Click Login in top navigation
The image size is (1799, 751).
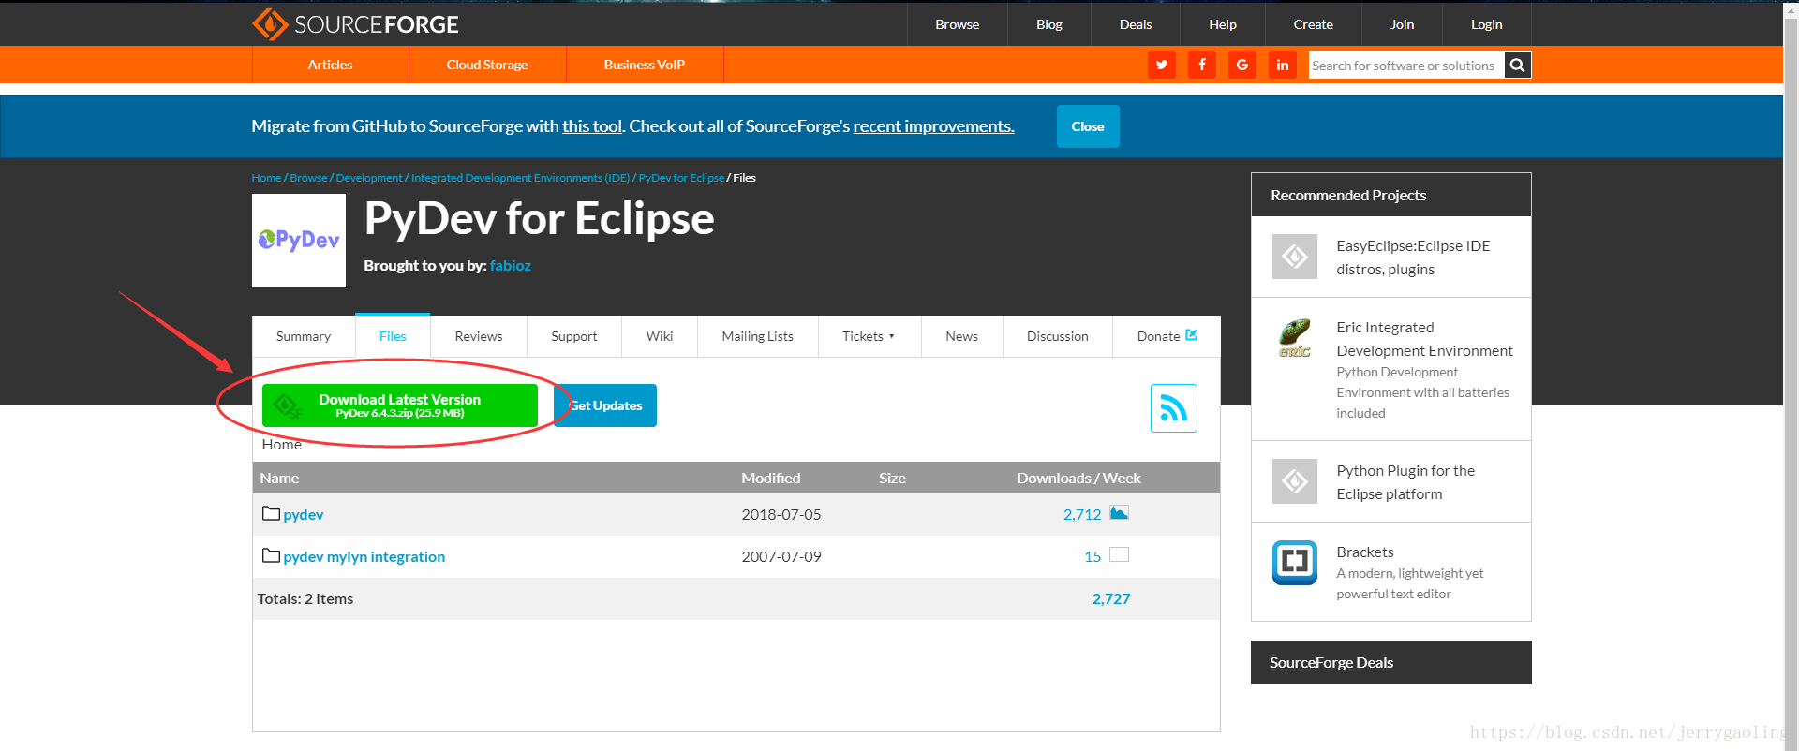(x=1486, y=24)
